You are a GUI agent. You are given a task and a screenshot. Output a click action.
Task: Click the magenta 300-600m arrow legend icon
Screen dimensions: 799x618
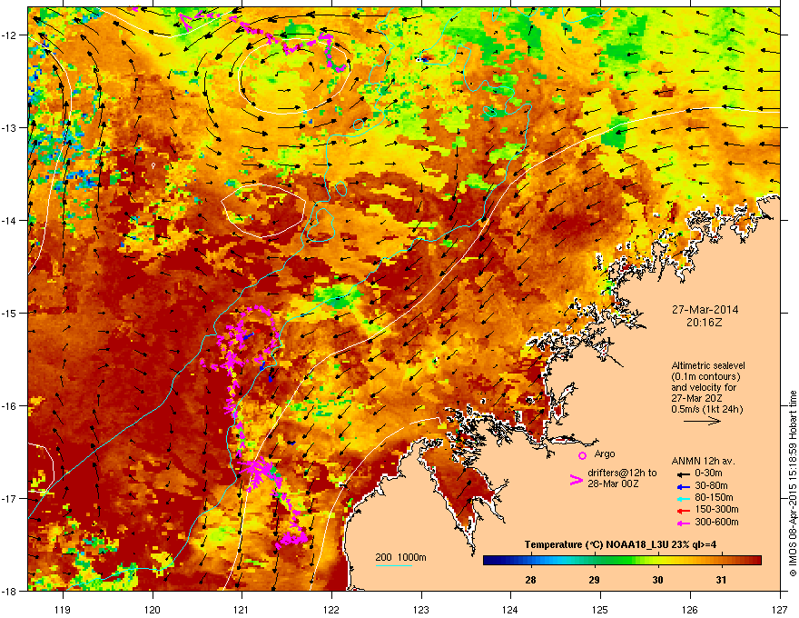coord(683,523)
